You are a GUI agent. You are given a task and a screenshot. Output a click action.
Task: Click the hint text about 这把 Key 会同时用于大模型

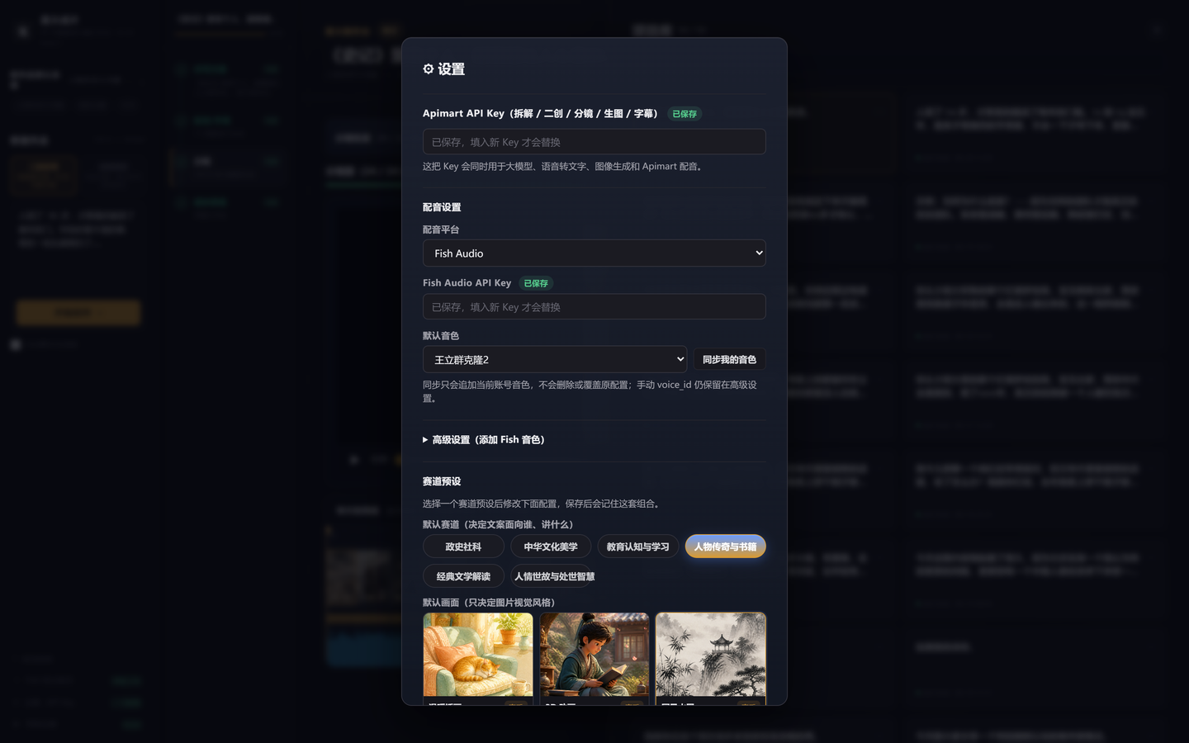tap(565, 166)
